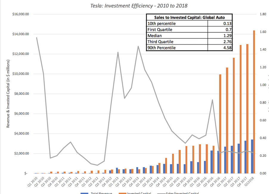Click the '10th percentile' table row label
This screenshot has height=194, width=269.
tap(161, 24)
